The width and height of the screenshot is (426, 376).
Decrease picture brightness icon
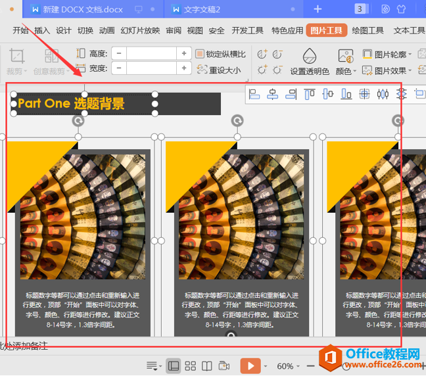pos(277,70)
